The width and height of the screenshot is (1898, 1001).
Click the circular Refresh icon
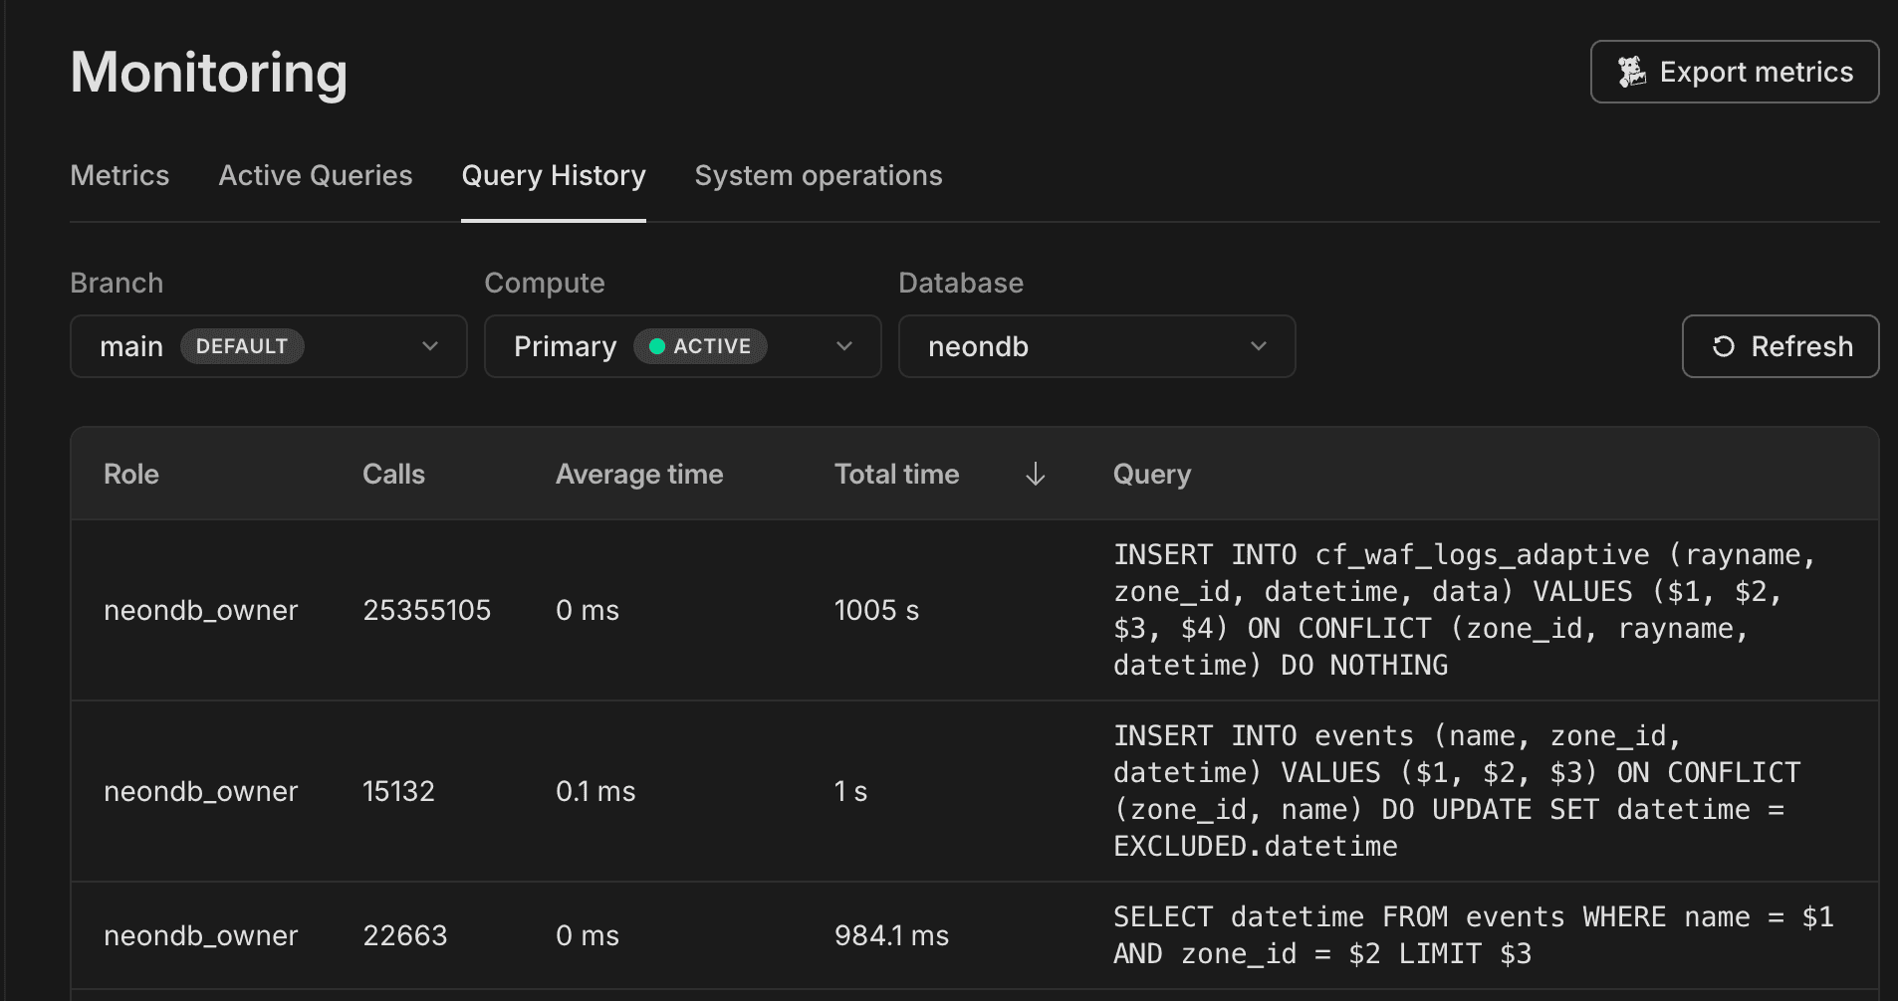[x=1726, y=346]
